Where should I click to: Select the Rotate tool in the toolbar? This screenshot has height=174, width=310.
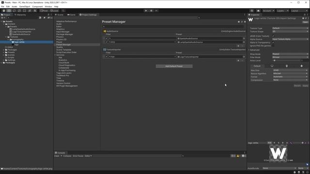pyautogui.click(x=14, y=11)
